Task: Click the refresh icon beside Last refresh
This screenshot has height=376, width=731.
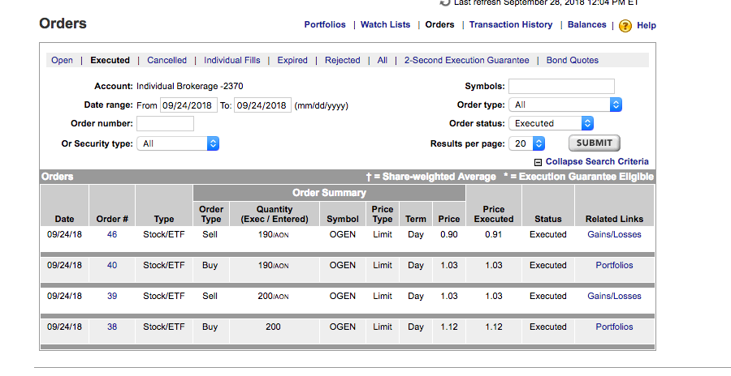Action: pyautogui.click(x=444, y=2)
